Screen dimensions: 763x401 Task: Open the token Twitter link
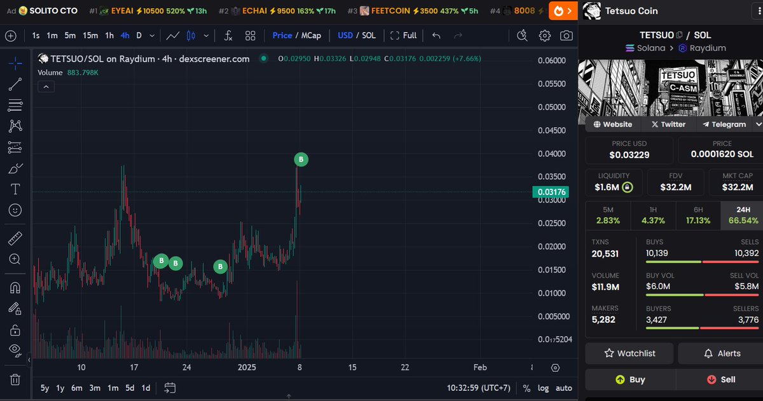tap(668, 125)
